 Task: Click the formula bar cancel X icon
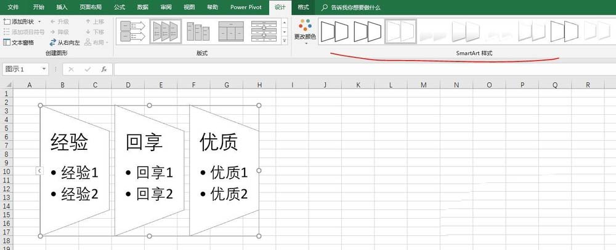pos(71,69)
